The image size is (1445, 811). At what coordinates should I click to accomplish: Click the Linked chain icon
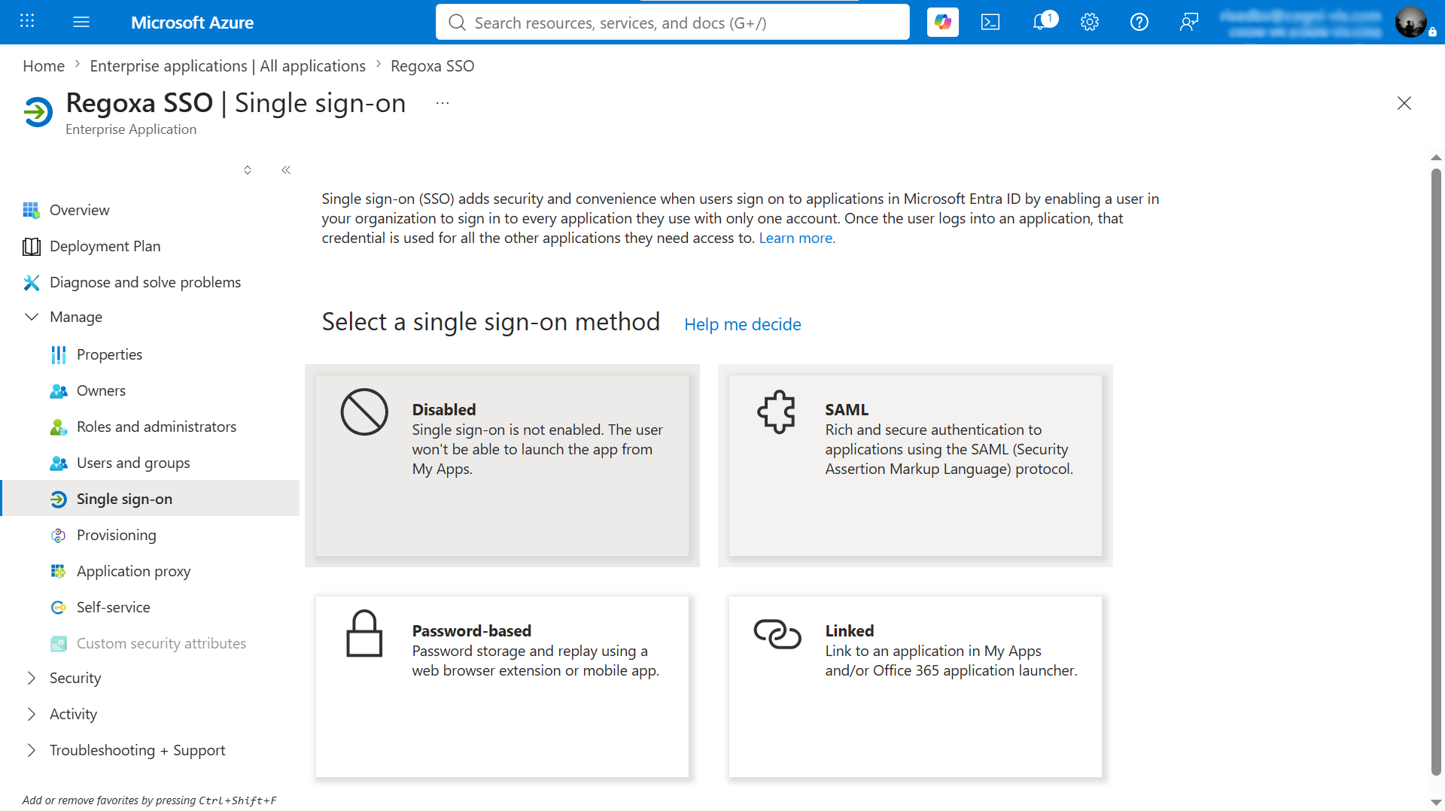point(777,633)
